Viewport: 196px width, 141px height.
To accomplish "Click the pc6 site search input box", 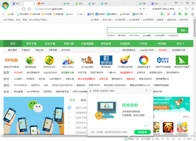I will pyautogui.click(x=142, y=30).
